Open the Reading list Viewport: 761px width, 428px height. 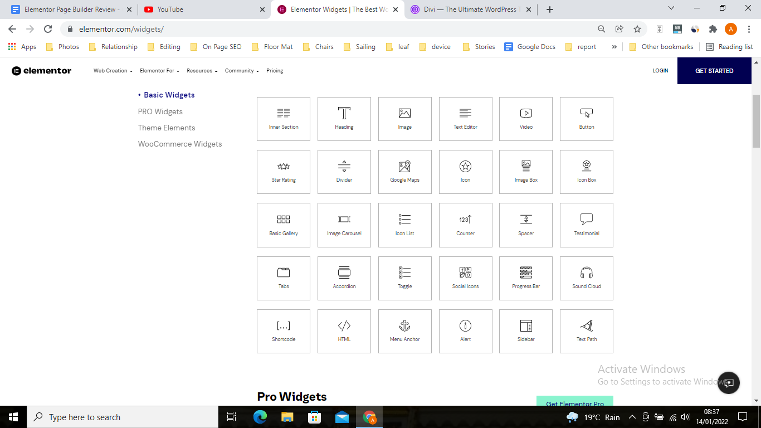click(729, 47)
